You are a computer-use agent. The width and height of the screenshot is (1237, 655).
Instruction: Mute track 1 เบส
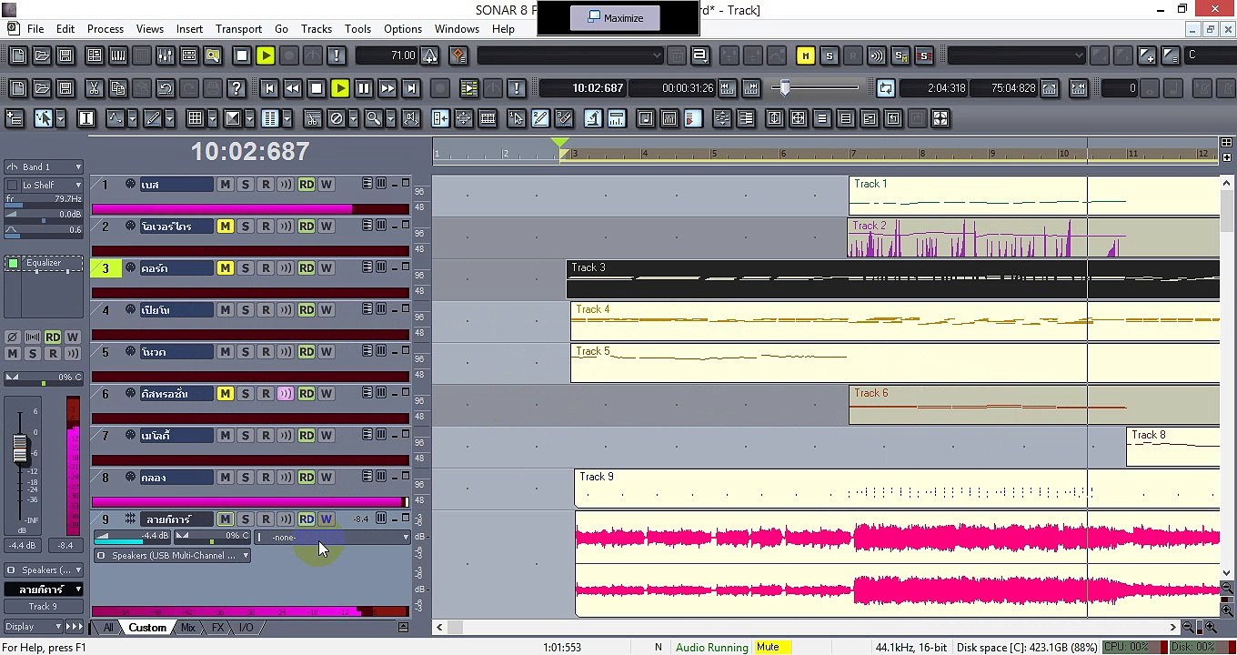pos(225,185)
